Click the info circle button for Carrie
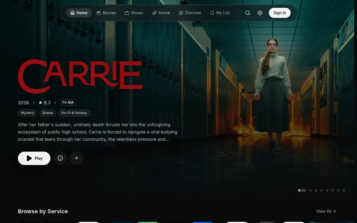Screen dimensions: 357x223 point(60,158)
